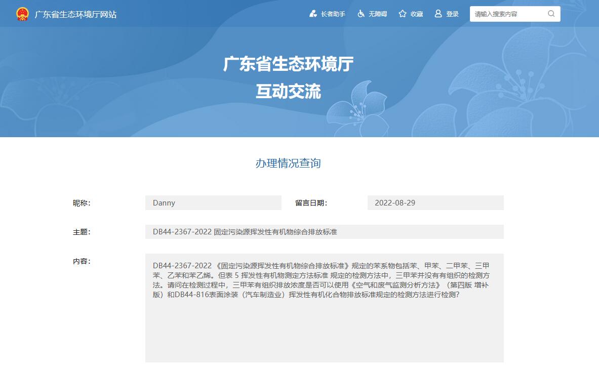Click the search magnifying glass in the search box
The height and width of the screenshot is (369, 599).
pyautogui.click(x=551, y=14)
